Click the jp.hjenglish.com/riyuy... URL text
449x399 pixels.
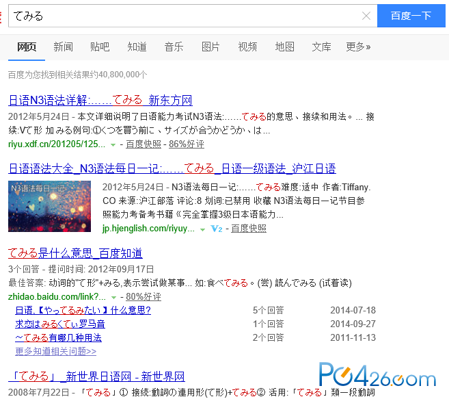coord(148,229)
